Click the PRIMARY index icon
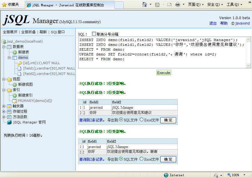Screen dimensions: 252x178 tap(15, 101)
